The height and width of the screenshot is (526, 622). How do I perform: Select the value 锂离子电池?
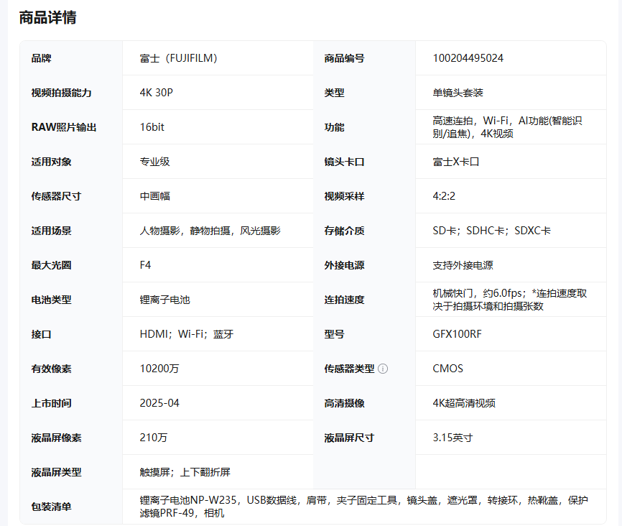[165, 300]
